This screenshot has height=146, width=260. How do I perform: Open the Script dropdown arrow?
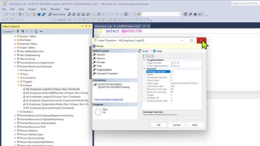click(151, 51)
